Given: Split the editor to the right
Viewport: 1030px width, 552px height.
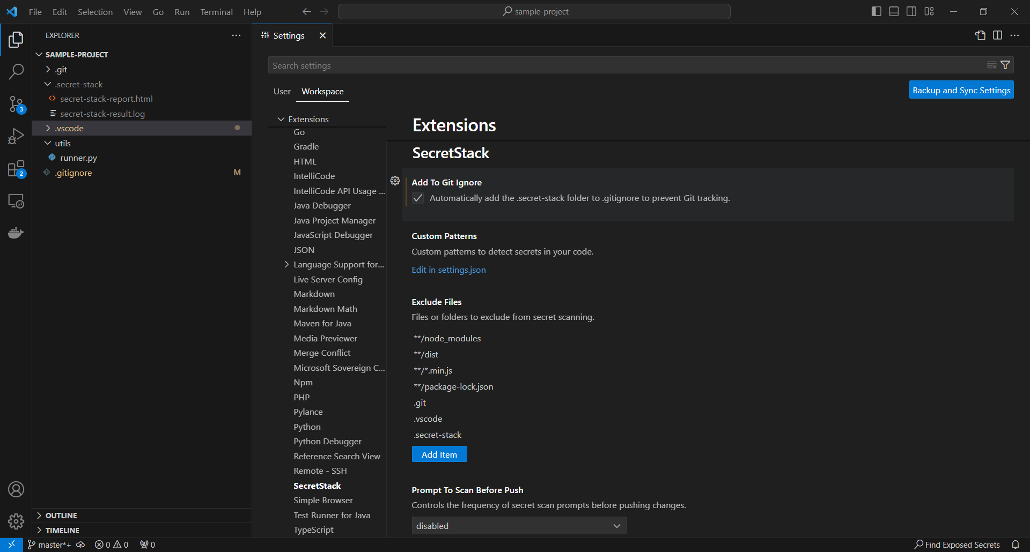Looking at the screenshot, I should [x=997, y=35].
